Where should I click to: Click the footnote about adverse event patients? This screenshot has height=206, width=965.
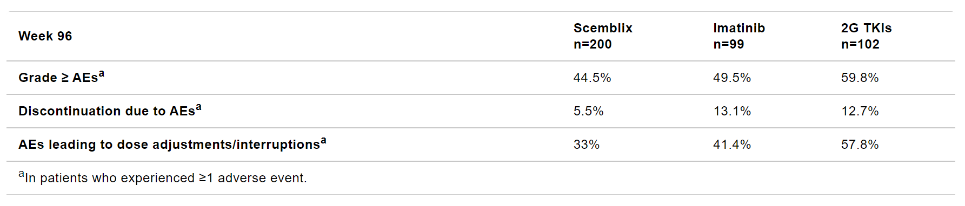(163, 177)
